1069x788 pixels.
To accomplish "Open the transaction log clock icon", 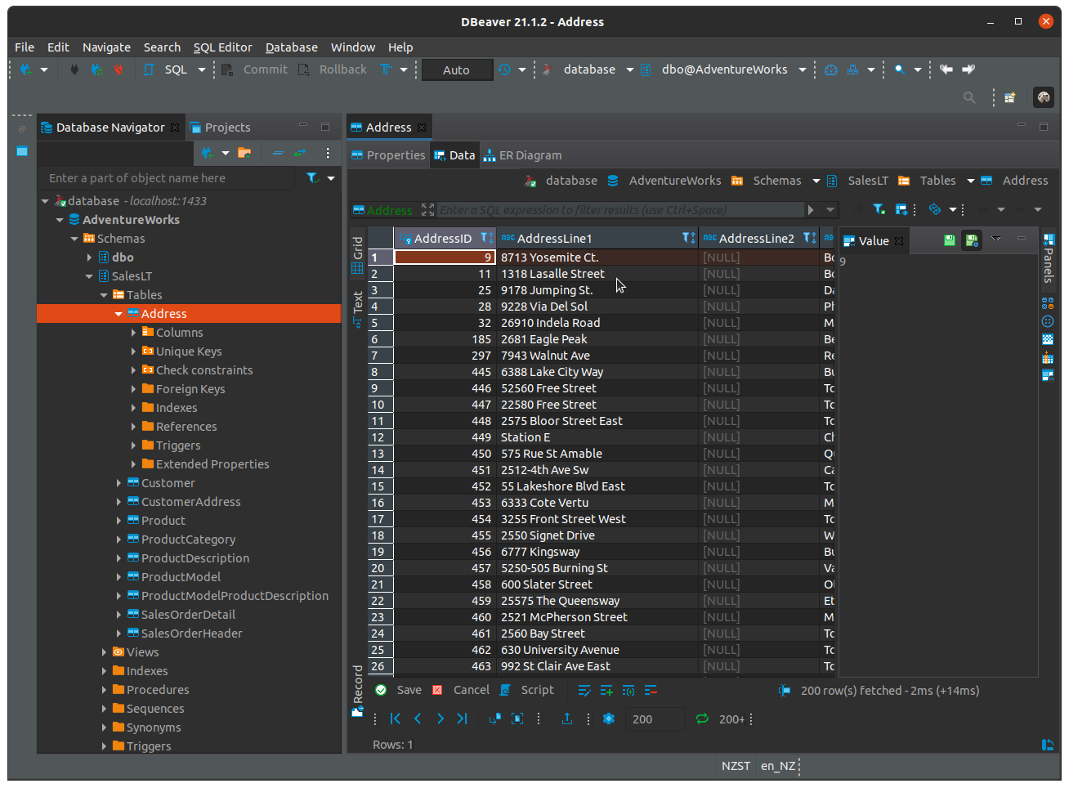I will [504, 69].
